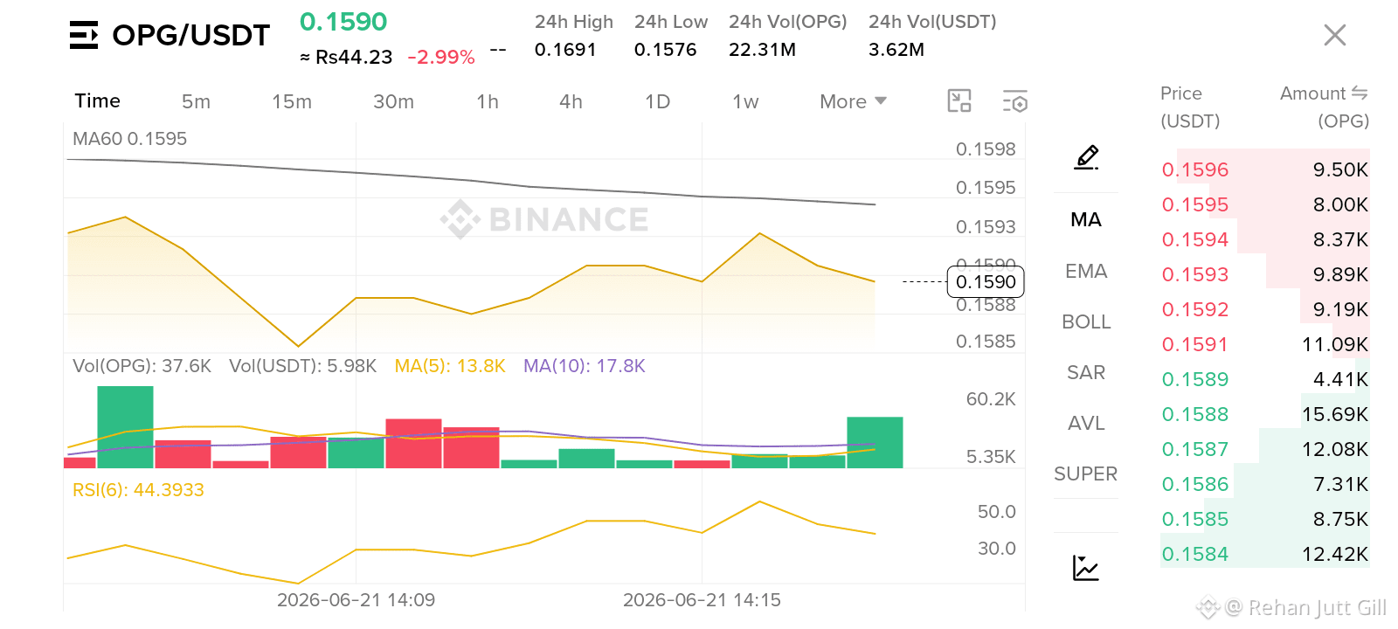Click the 24h Vol(USDT) value 3.62M
1398x629 pixels.
pos(896,50)
